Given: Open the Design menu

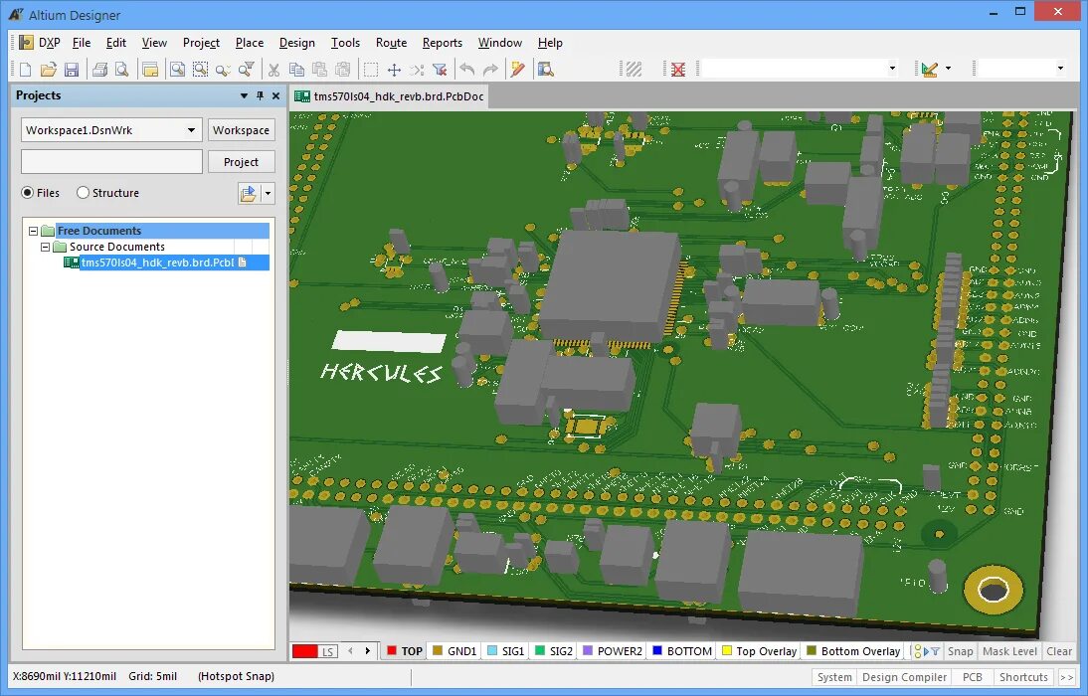Looking at the screenshot, I should [297, 43].
